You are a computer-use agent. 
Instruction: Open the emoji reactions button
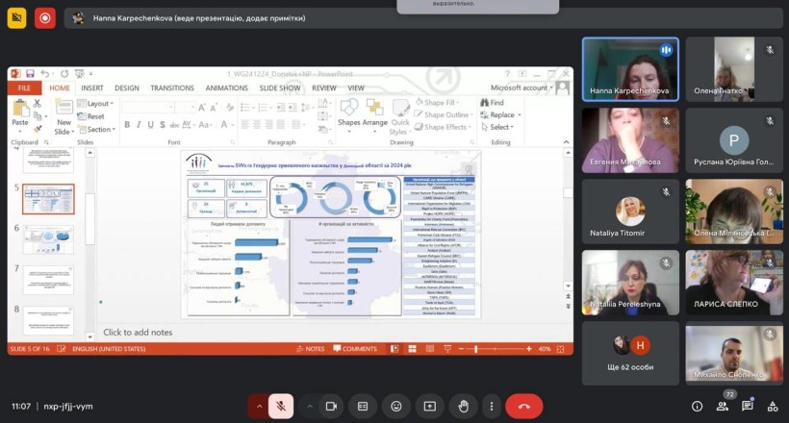396,406
